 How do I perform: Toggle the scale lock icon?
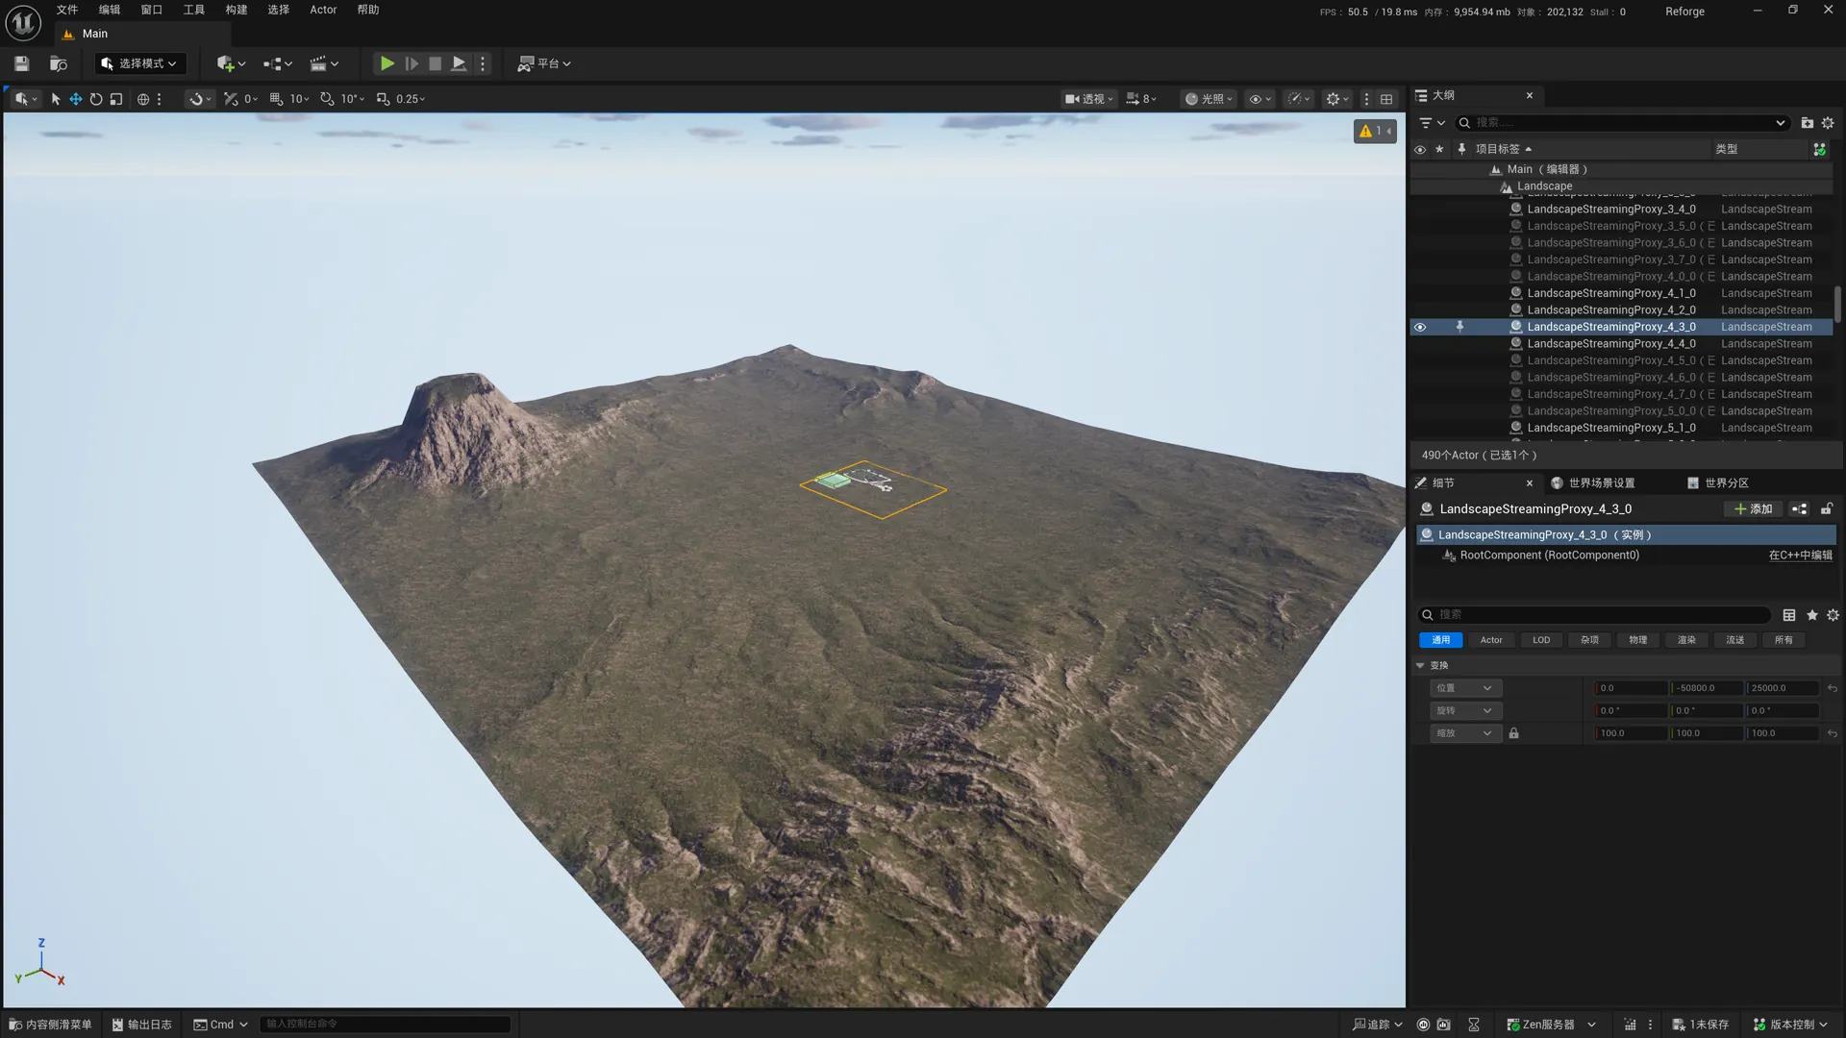click(1513, 733)
